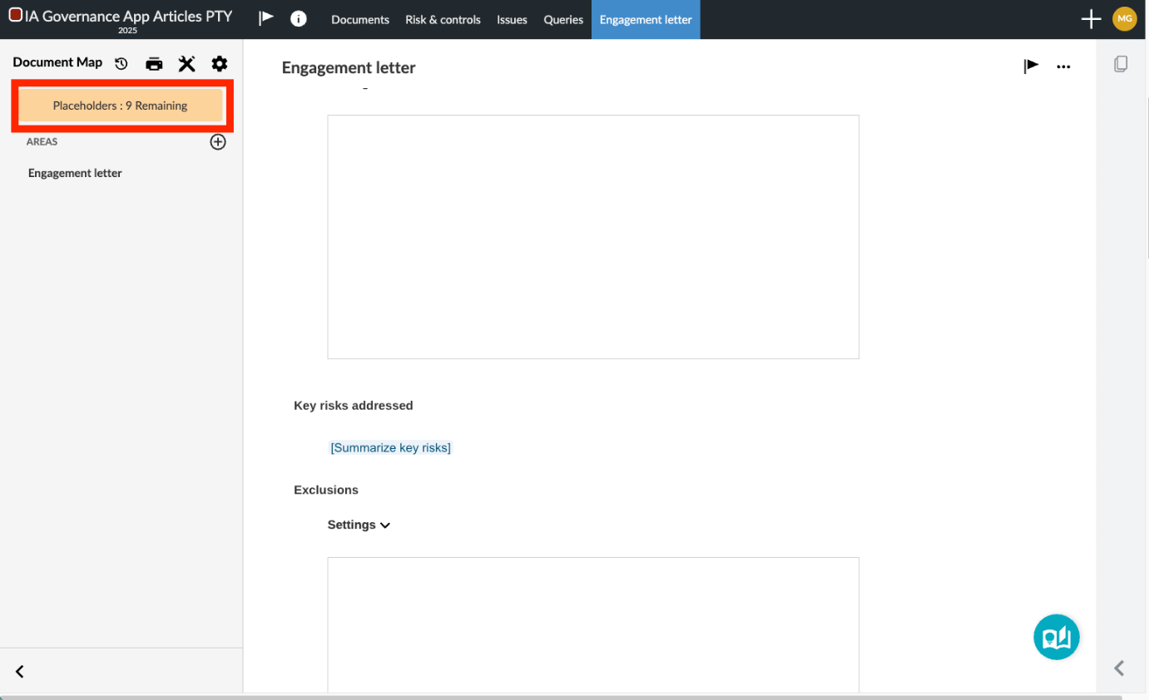This screenshot has height=700, width=1149.
Task: Open the tools wrench icon
Action: pos(187,64)
